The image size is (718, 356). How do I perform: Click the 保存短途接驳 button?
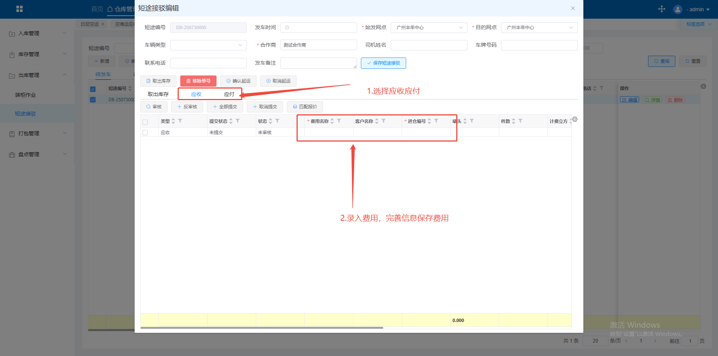point(383,63)
